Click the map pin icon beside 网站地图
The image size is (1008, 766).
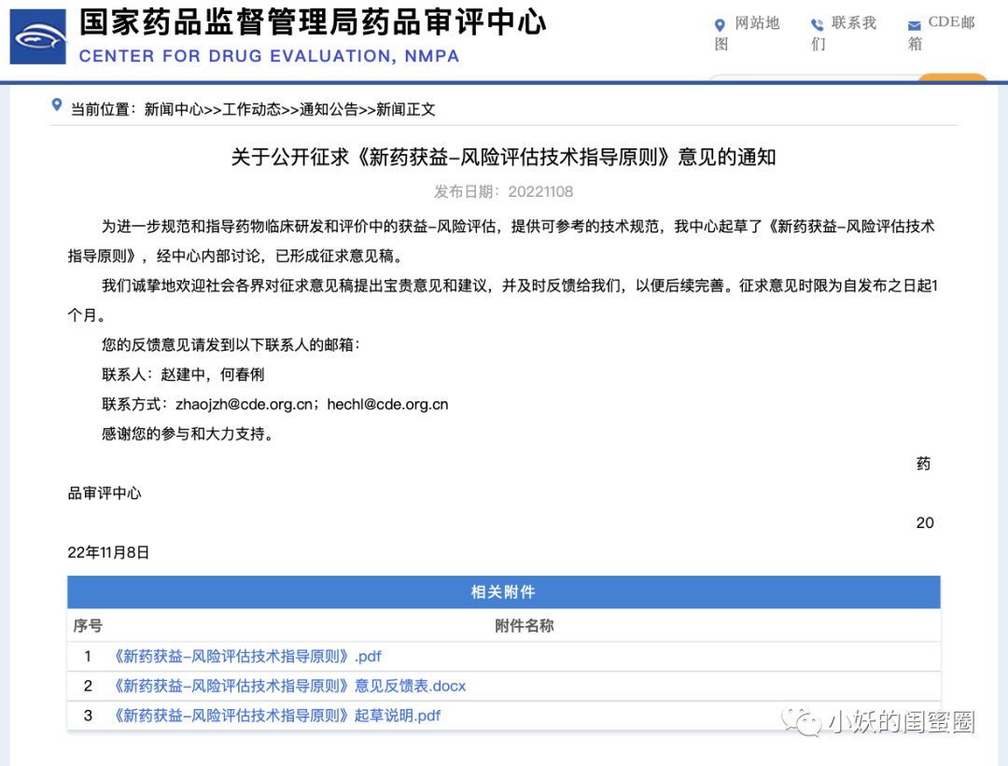click(x=720, y=25)
